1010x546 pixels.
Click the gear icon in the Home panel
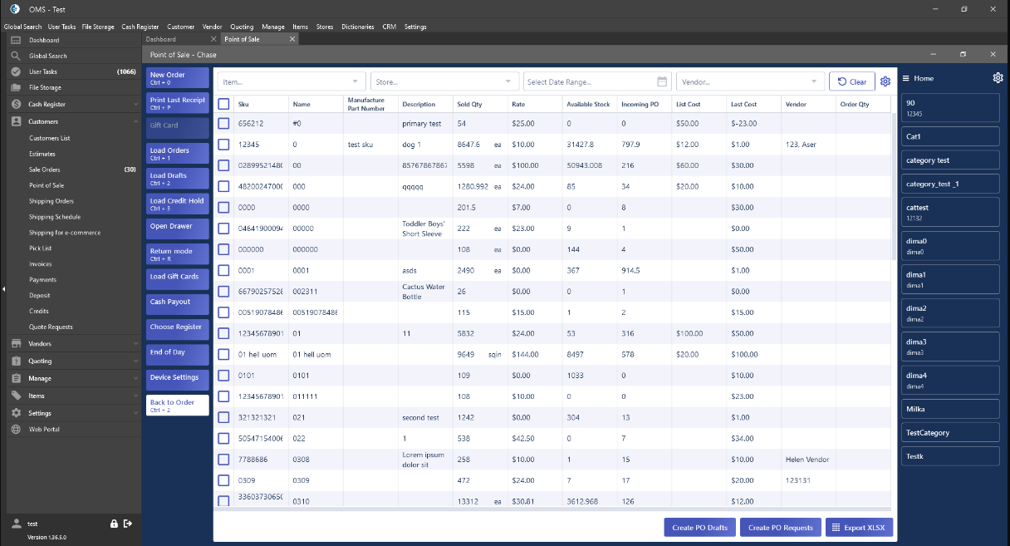pyautogui.click(x=998, y=78)
